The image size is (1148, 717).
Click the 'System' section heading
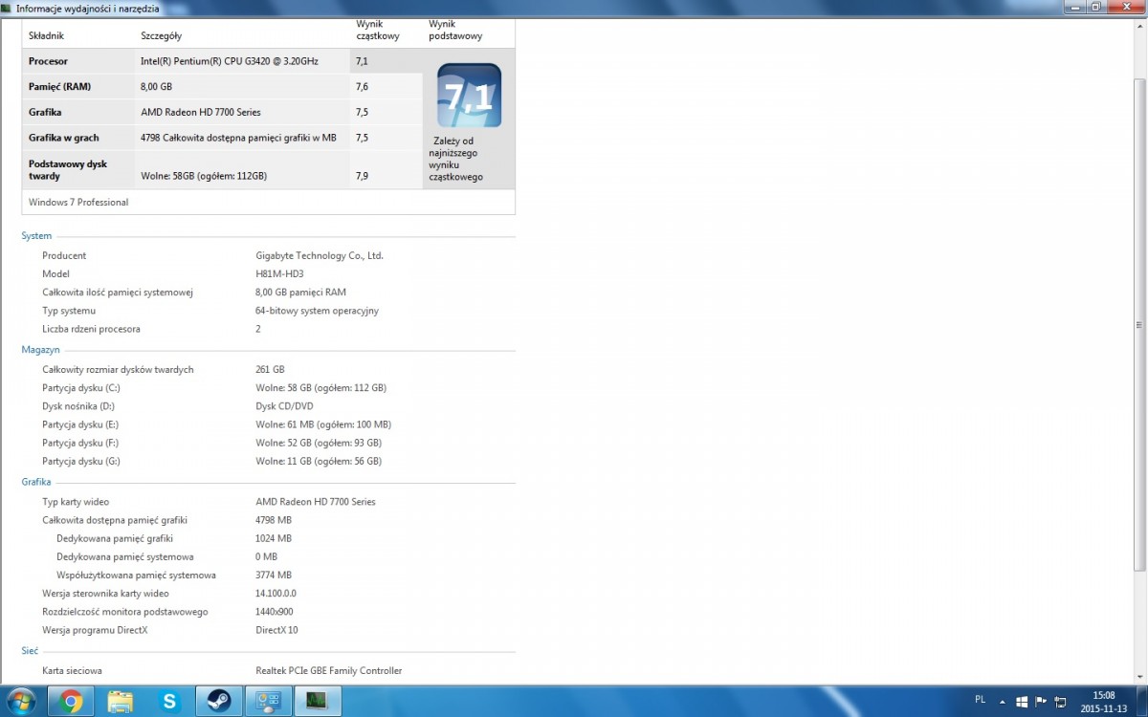tap(36, 236)
